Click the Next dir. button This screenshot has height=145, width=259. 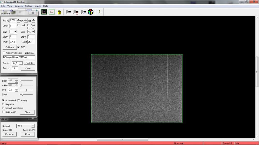30,63
